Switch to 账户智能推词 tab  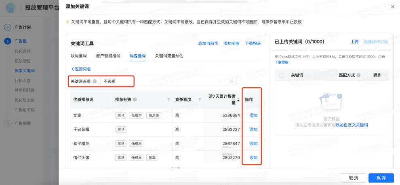coord(108,56)
